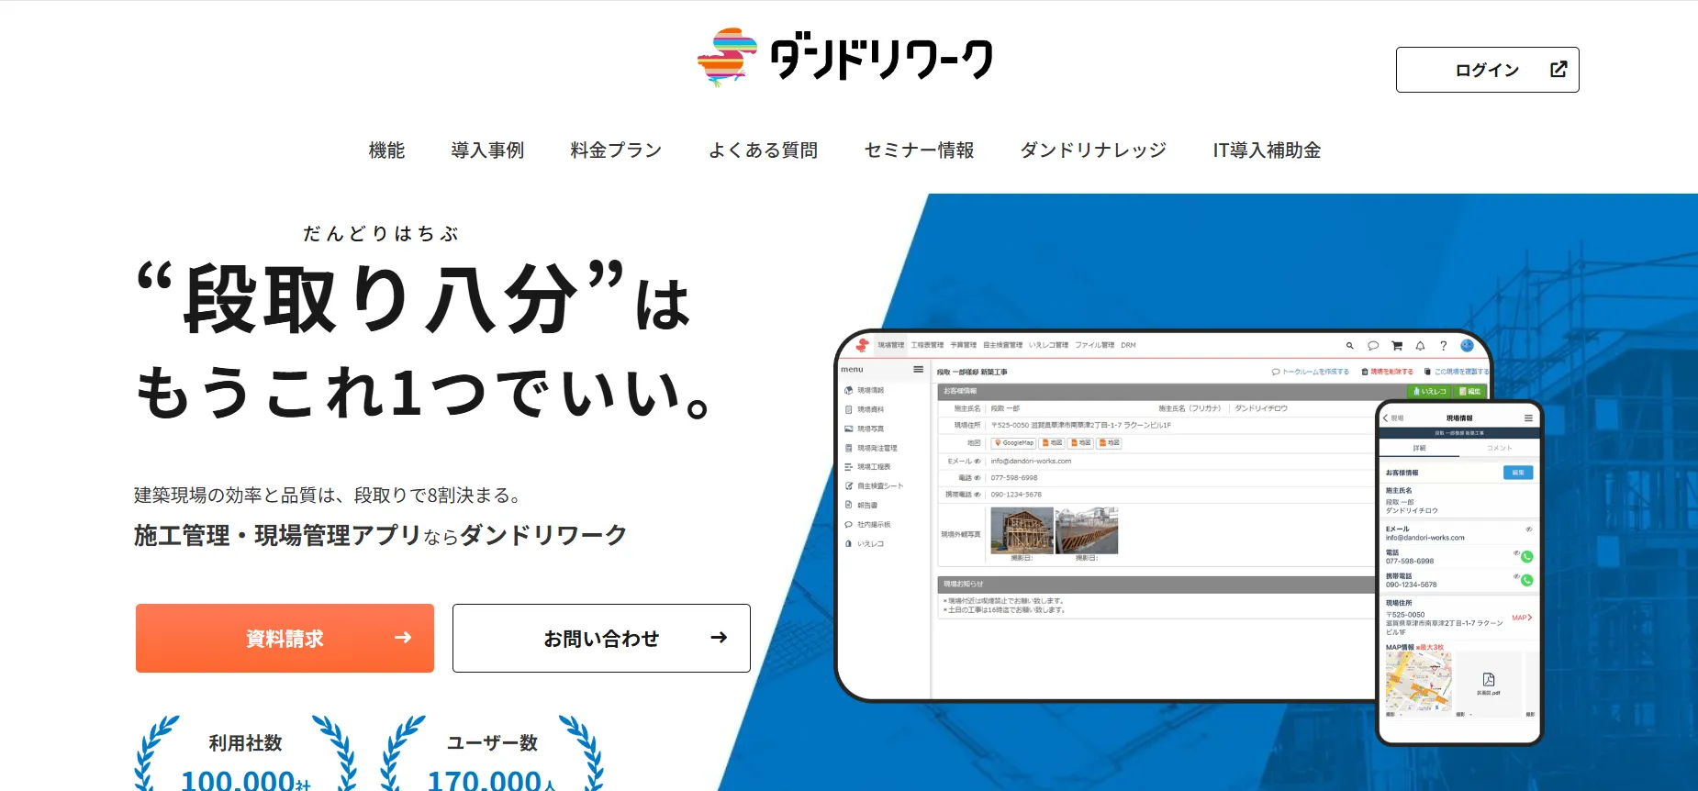Toggle the eye icon beside 携帯電話 in the tablet

[977, 495]
